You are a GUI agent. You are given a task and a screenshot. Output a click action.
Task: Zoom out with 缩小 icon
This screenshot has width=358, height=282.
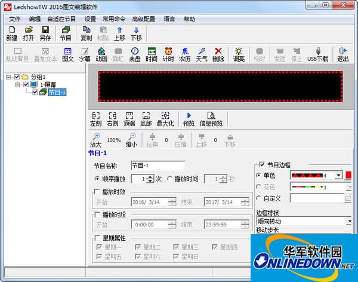click(131, 140)
